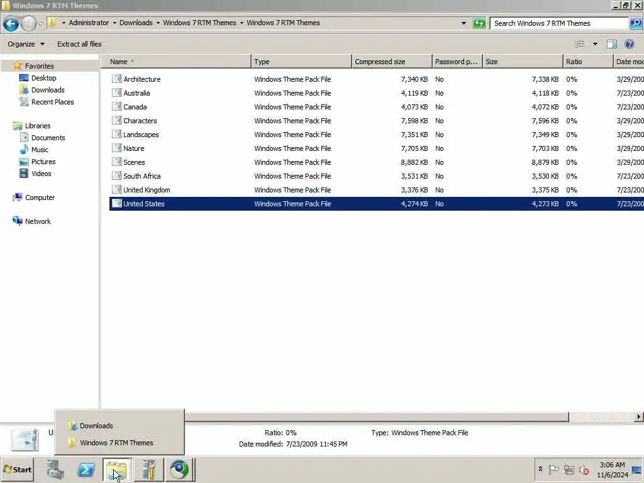
Task: Click the United States theme pack icon
Action: click(116, 203)
